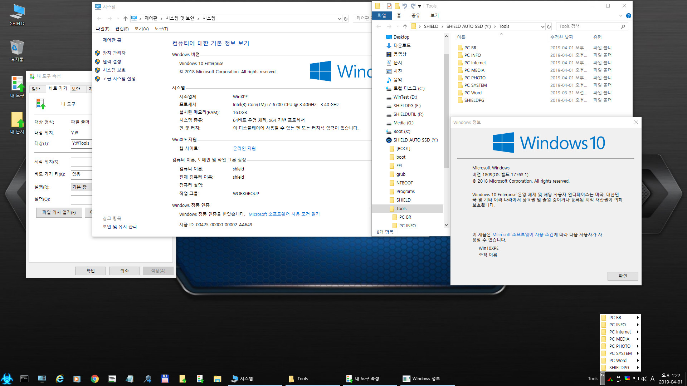Expand PC SYSTEM submenu in Tools popup
The width and height of the screenshot is (687, 386).
pos(638,353)
